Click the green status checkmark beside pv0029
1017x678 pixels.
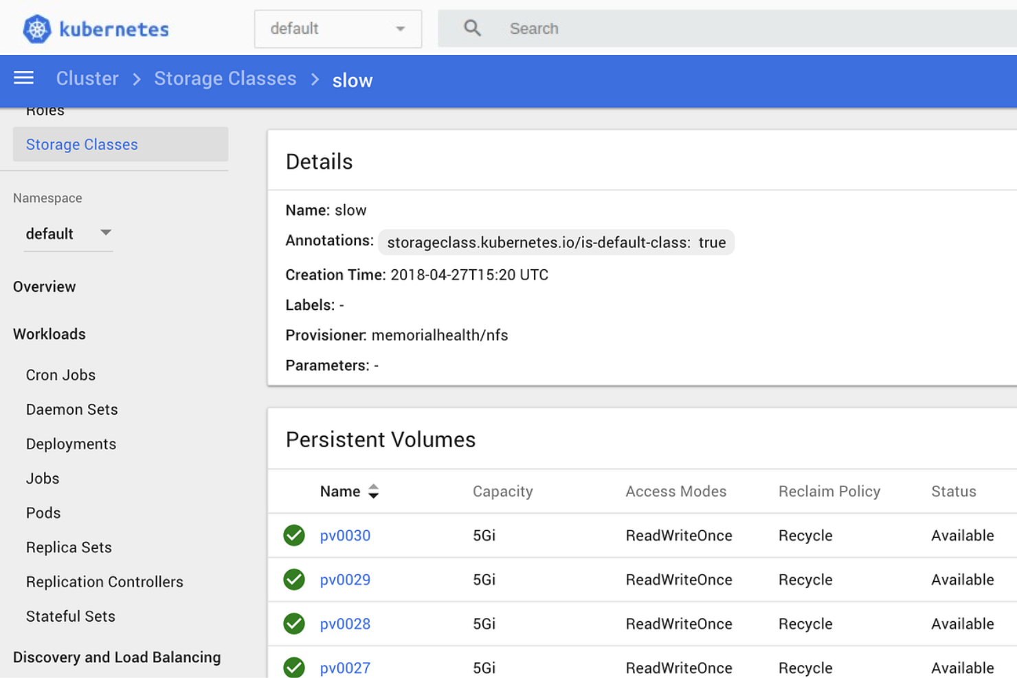[293, 579]
